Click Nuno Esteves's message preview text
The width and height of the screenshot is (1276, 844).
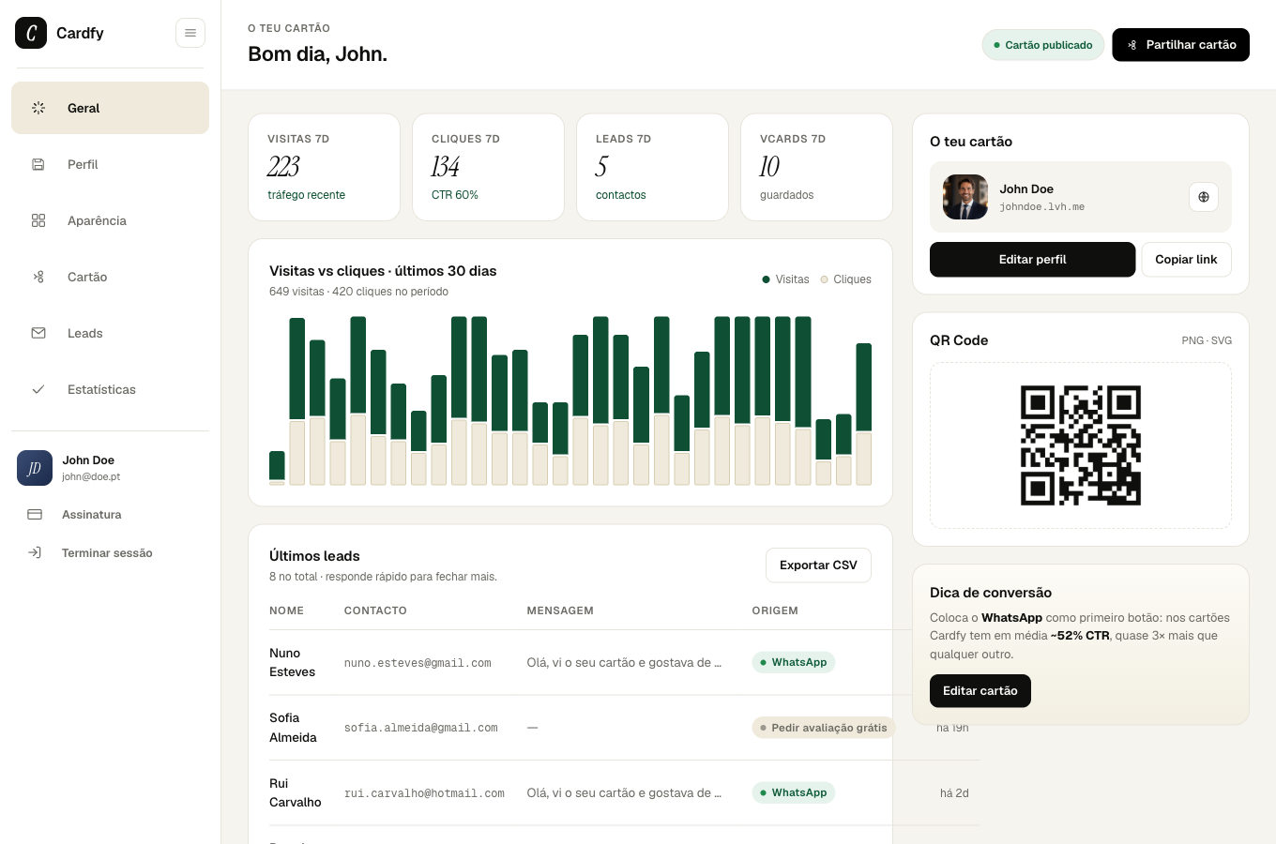624,662
